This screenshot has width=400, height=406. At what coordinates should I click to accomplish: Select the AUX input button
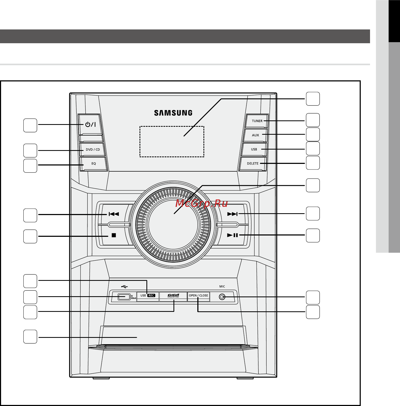[255, 135]
